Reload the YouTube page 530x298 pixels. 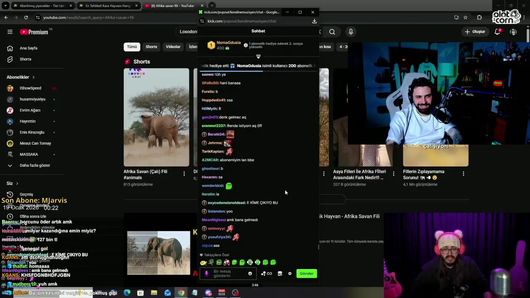[x=26, y=17]
